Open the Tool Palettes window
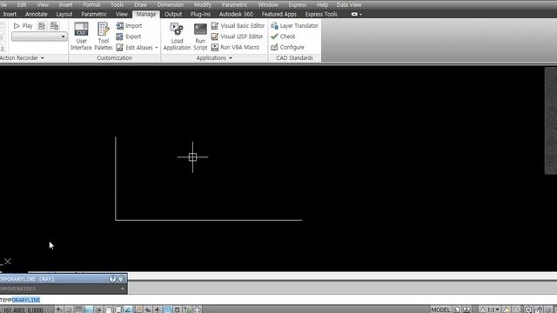The width and height of the screenshot is (557, 313). (104, 37)
